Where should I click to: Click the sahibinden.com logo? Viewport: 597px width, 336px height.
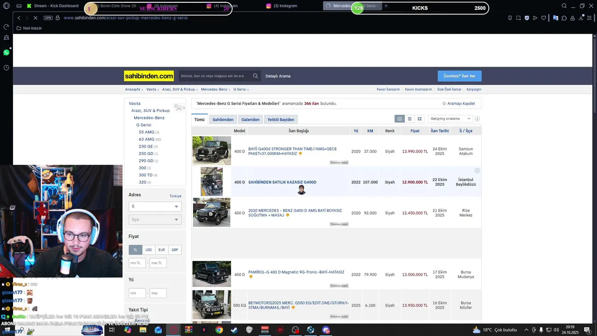(x=149, y=76)
